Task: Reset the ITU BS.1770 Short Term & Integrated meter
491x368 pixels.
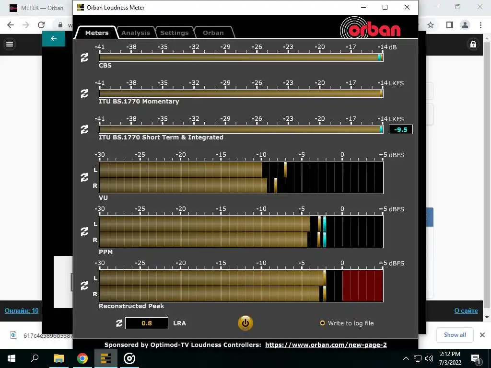Action: click(x=84, y=129)
